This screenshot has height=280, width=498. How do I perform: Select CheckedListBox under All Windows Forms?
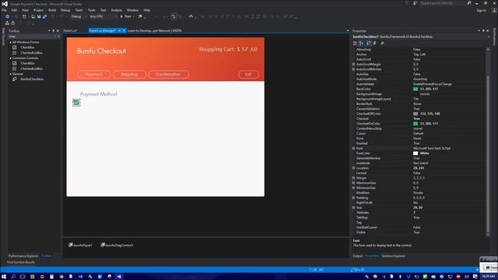(31, 53)
